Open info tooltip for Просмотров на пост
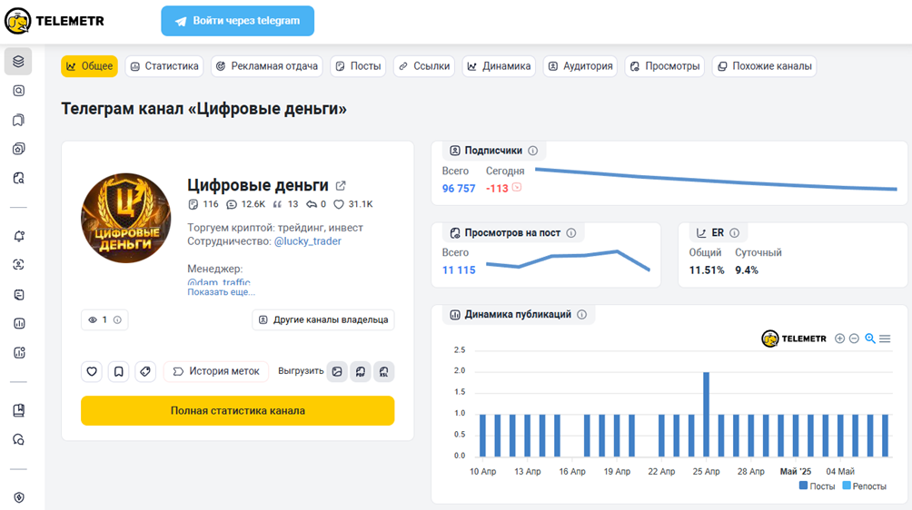 571,233
